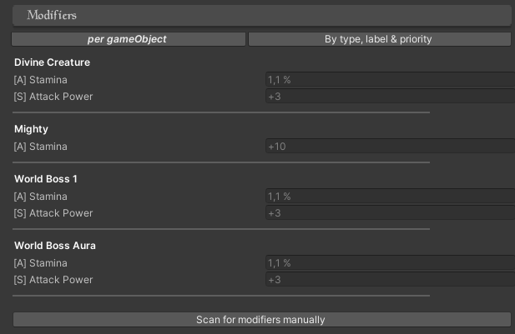Click World Boss 1 Stamina value field
515x334 pixels.
pyautogui.click(x=389, y=197)
